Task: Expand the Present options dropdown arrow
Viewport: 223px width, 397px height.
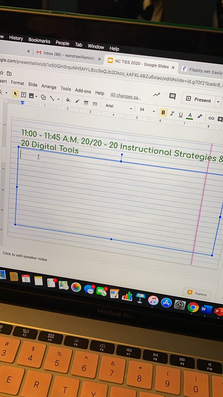Action: pos(218,102)
